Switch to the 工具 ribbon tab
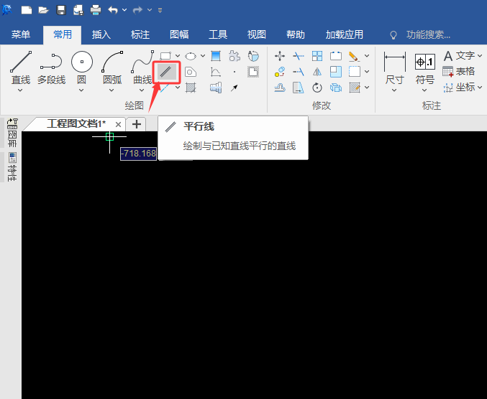Viewport: 487px width, 399px height. [x=218, y=34]
